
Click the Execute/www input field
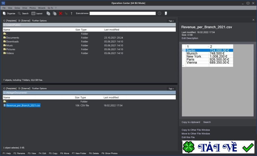123,14
